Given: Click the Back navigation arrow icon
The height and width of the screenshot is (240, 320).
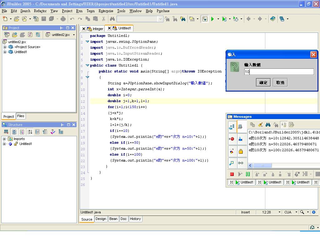Looking at the screenshot, I should pyautogui.click(x=248, y=19).
